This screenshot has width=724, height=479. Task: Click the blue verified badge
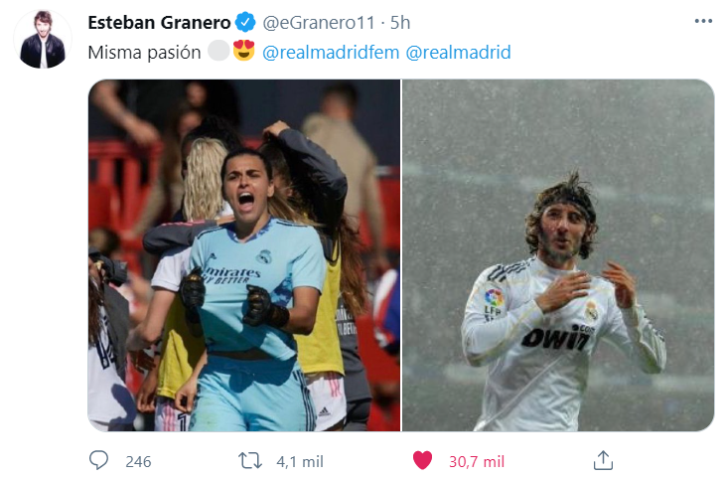click(245, 22)
